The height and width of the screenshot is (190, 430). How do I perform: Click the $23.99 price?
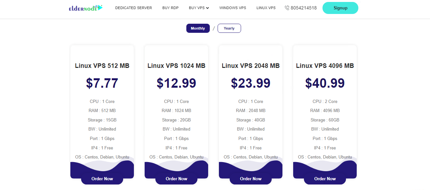[251, 83]
